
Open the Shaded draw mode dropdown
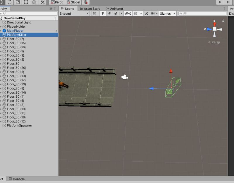[73, 13]
